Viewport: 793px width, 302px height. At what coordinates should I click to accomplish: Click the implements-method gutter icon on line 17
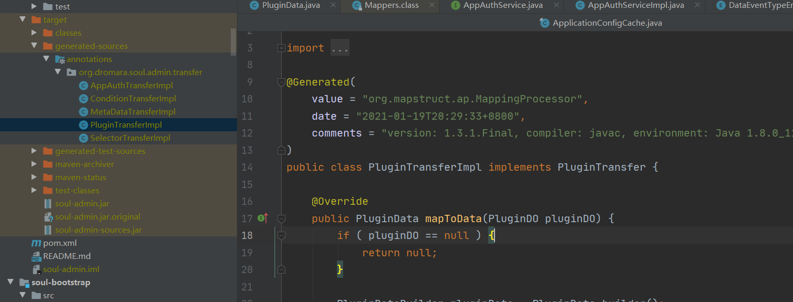[263, 218]
